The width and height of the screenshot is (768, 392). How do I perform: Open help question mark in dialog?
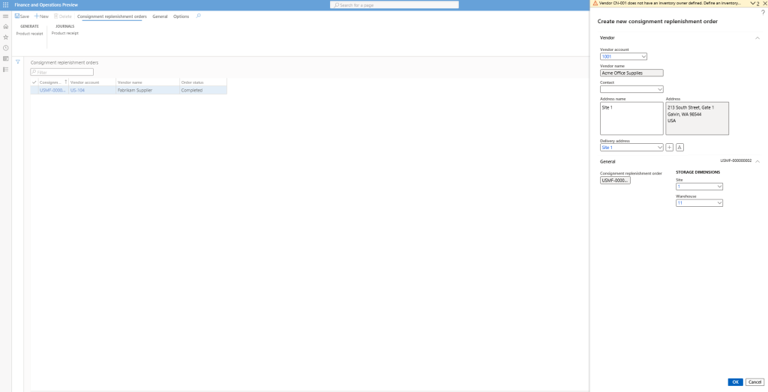click(762, 13)
